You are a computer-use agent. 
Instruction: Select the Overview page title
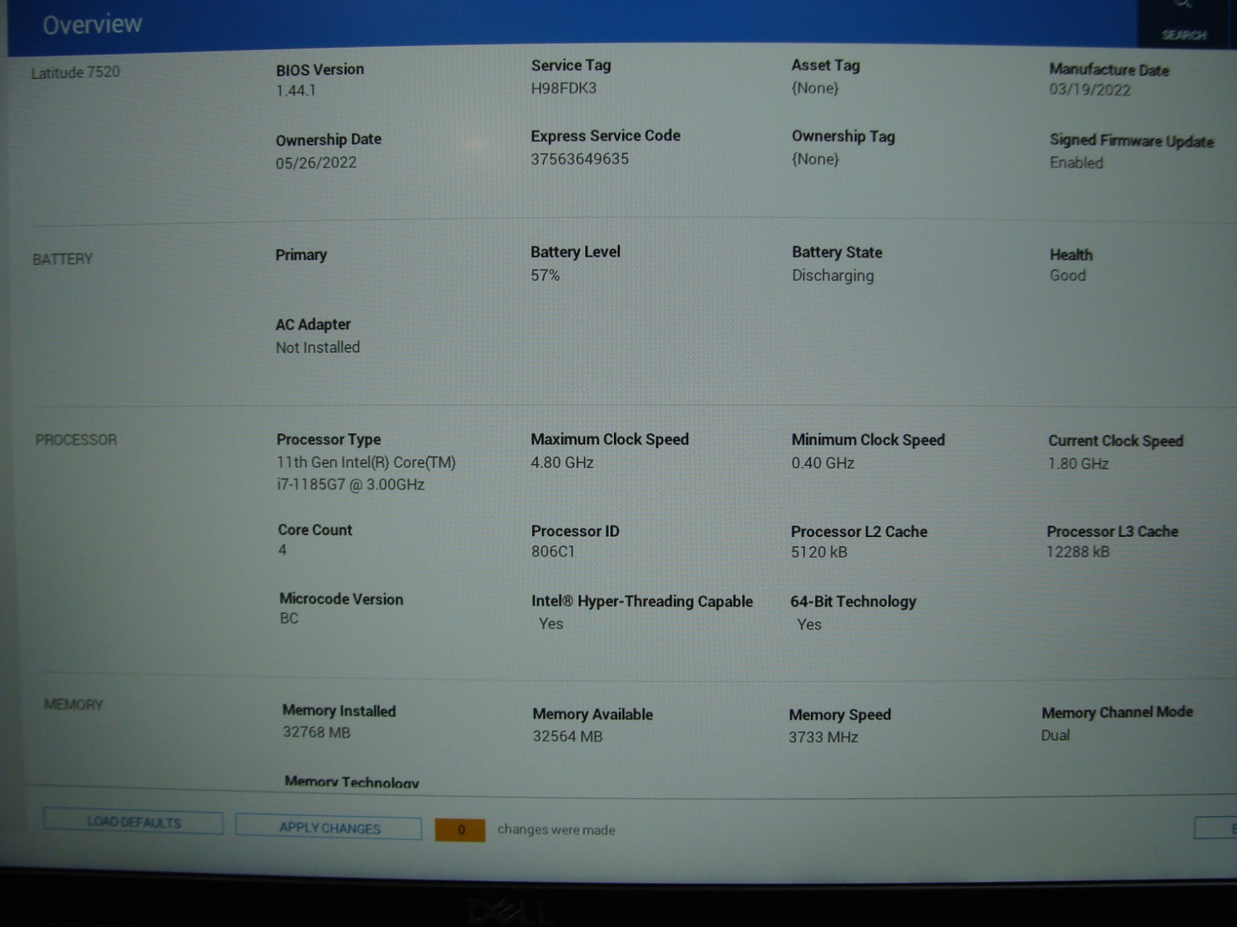pos(92,25)
